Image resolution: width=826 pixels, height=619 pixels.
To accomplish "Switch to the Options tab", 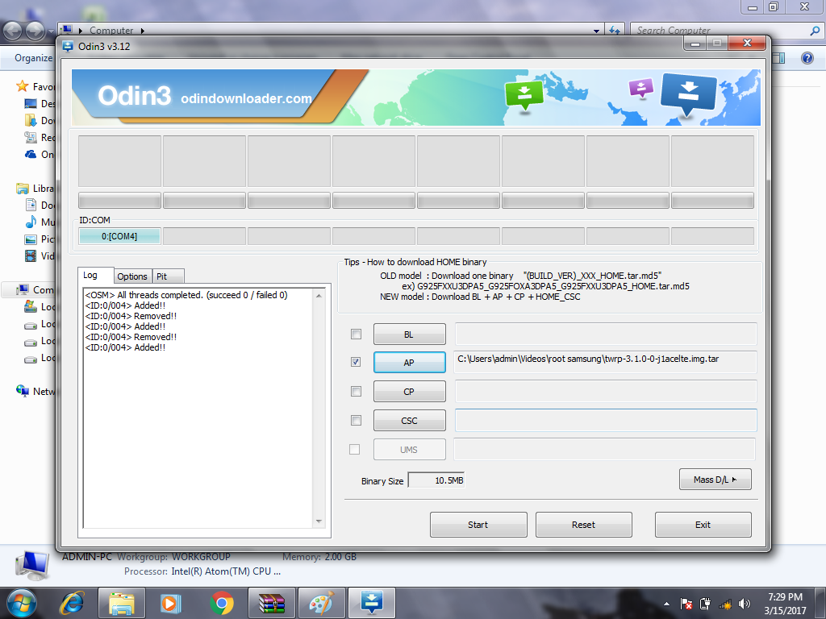I will point(132,276).
